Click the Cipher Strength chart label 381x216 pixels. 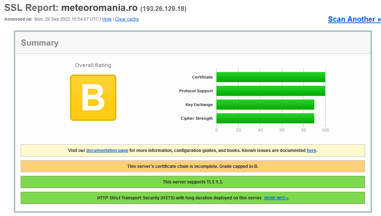tap(196, 118)
